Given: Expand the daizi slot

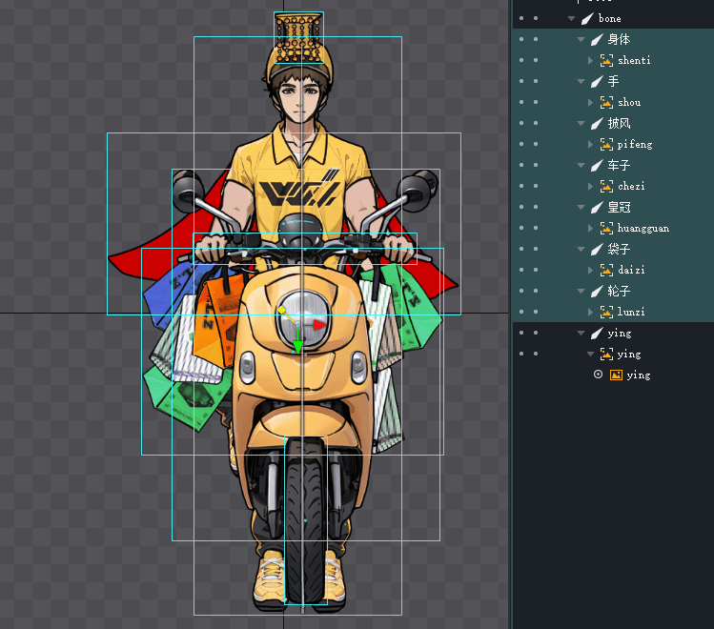Looking at the screenshot, I should click(591, 271).
